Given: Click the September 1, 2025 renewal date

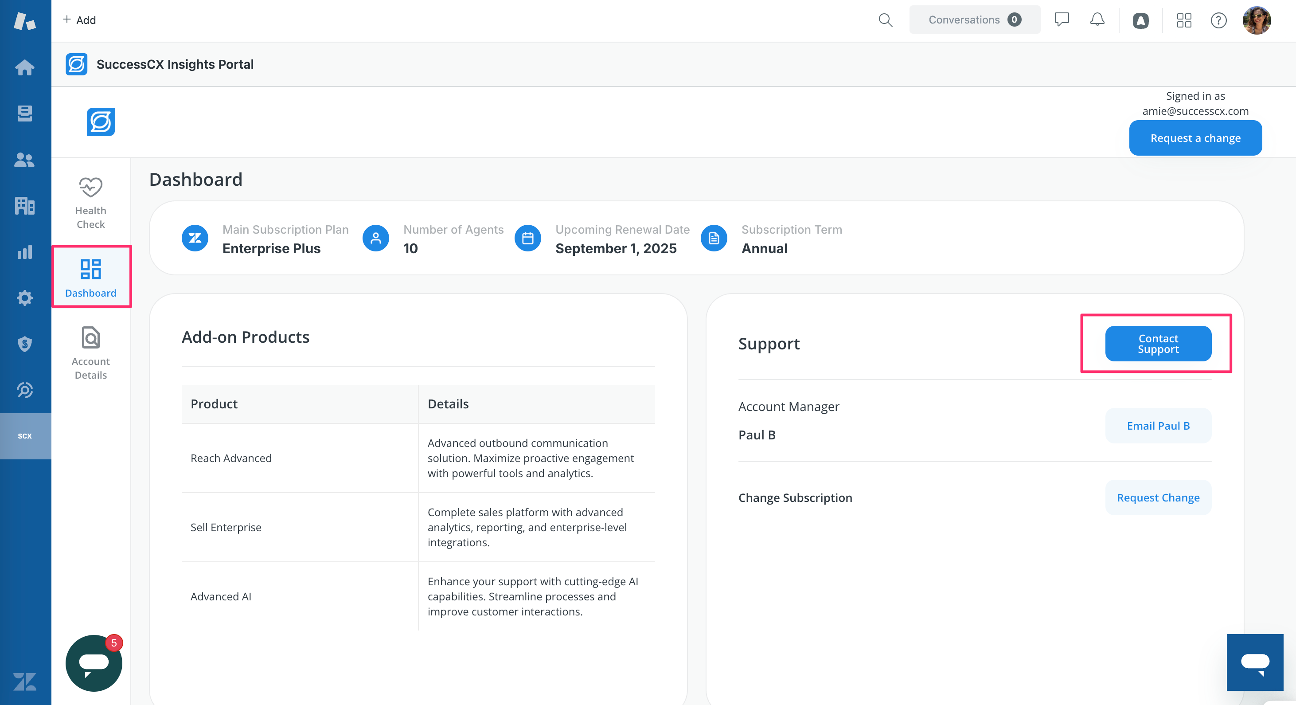Looking at the screenshot, I should pyautogui.click(x=616, y=249).
